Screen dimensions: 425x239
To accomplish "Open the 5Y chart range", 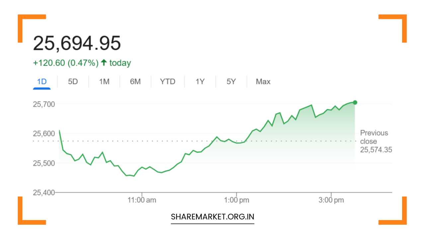I will (231, 81).
